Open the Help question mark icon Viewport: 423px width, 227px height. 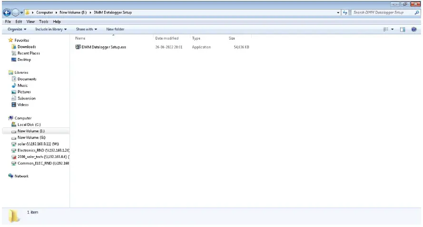(414, 29)
